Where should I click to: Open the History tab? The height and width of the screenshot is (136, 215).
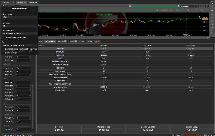click(82, 41)
